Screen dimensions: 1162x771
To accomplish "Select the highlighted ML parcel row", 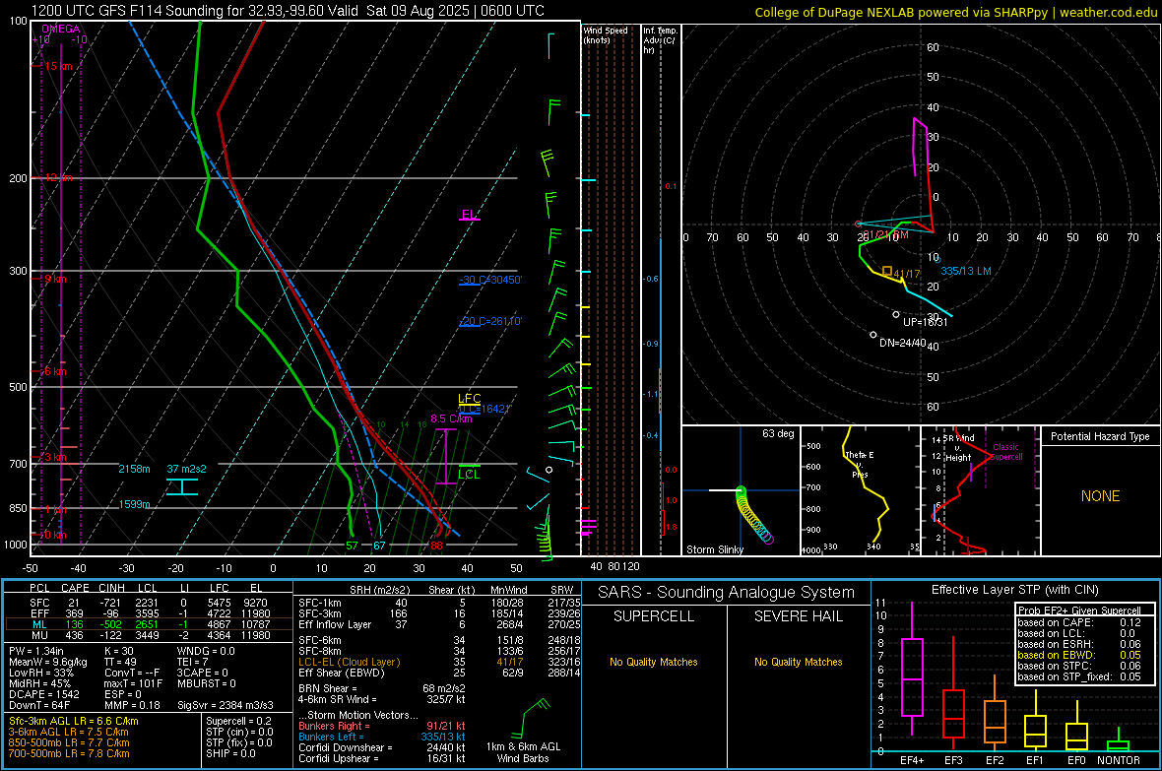I will tap(149, 624).
